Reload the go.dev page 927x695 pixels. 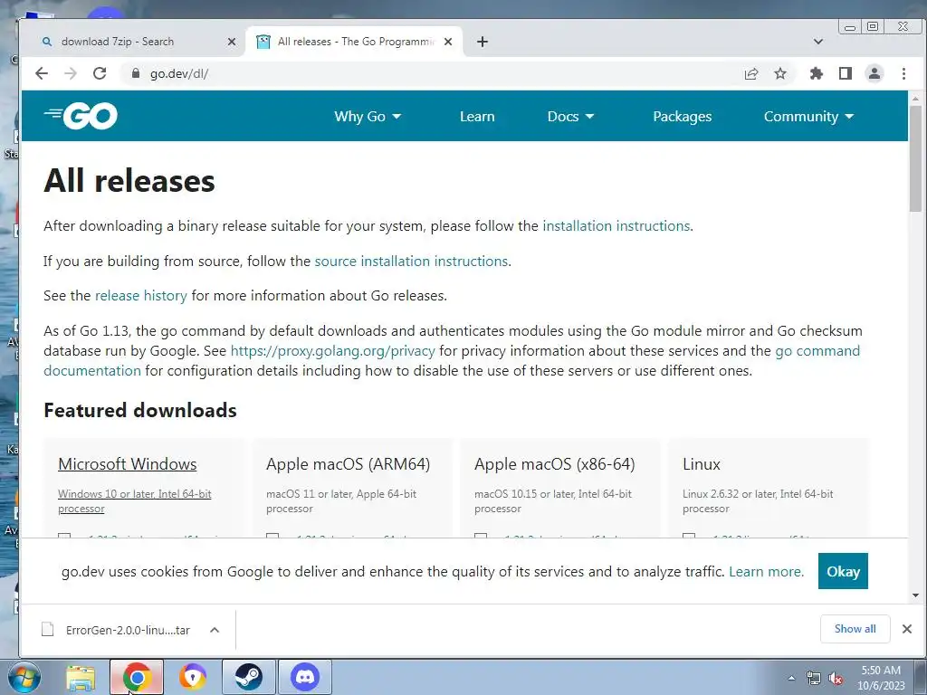point(100,73)
